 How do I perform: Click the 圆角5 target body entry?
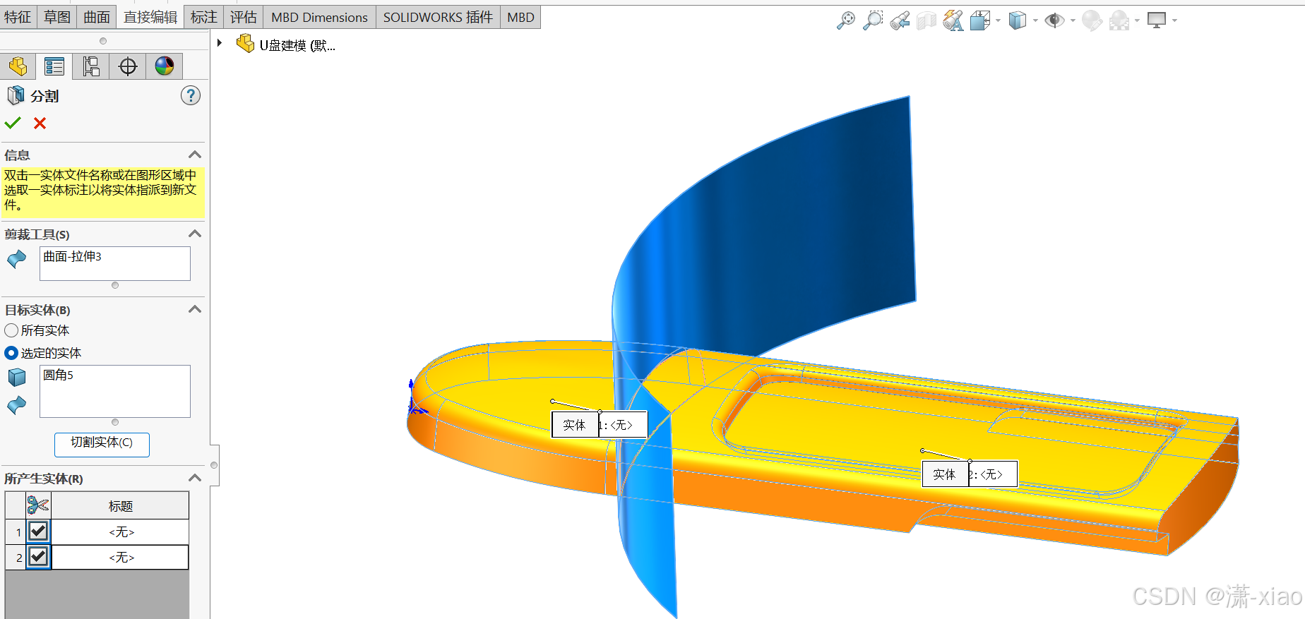(58, 375)
